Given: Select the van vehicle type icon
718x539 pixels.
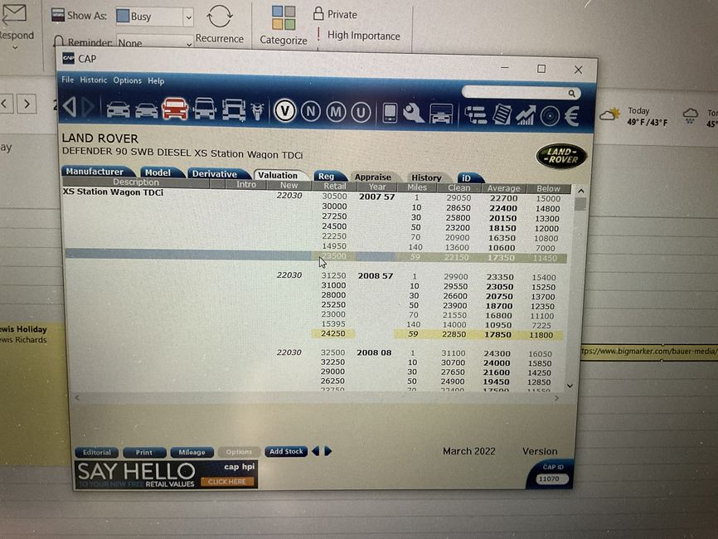Looking at the screenshot, I should coord(204,109).
